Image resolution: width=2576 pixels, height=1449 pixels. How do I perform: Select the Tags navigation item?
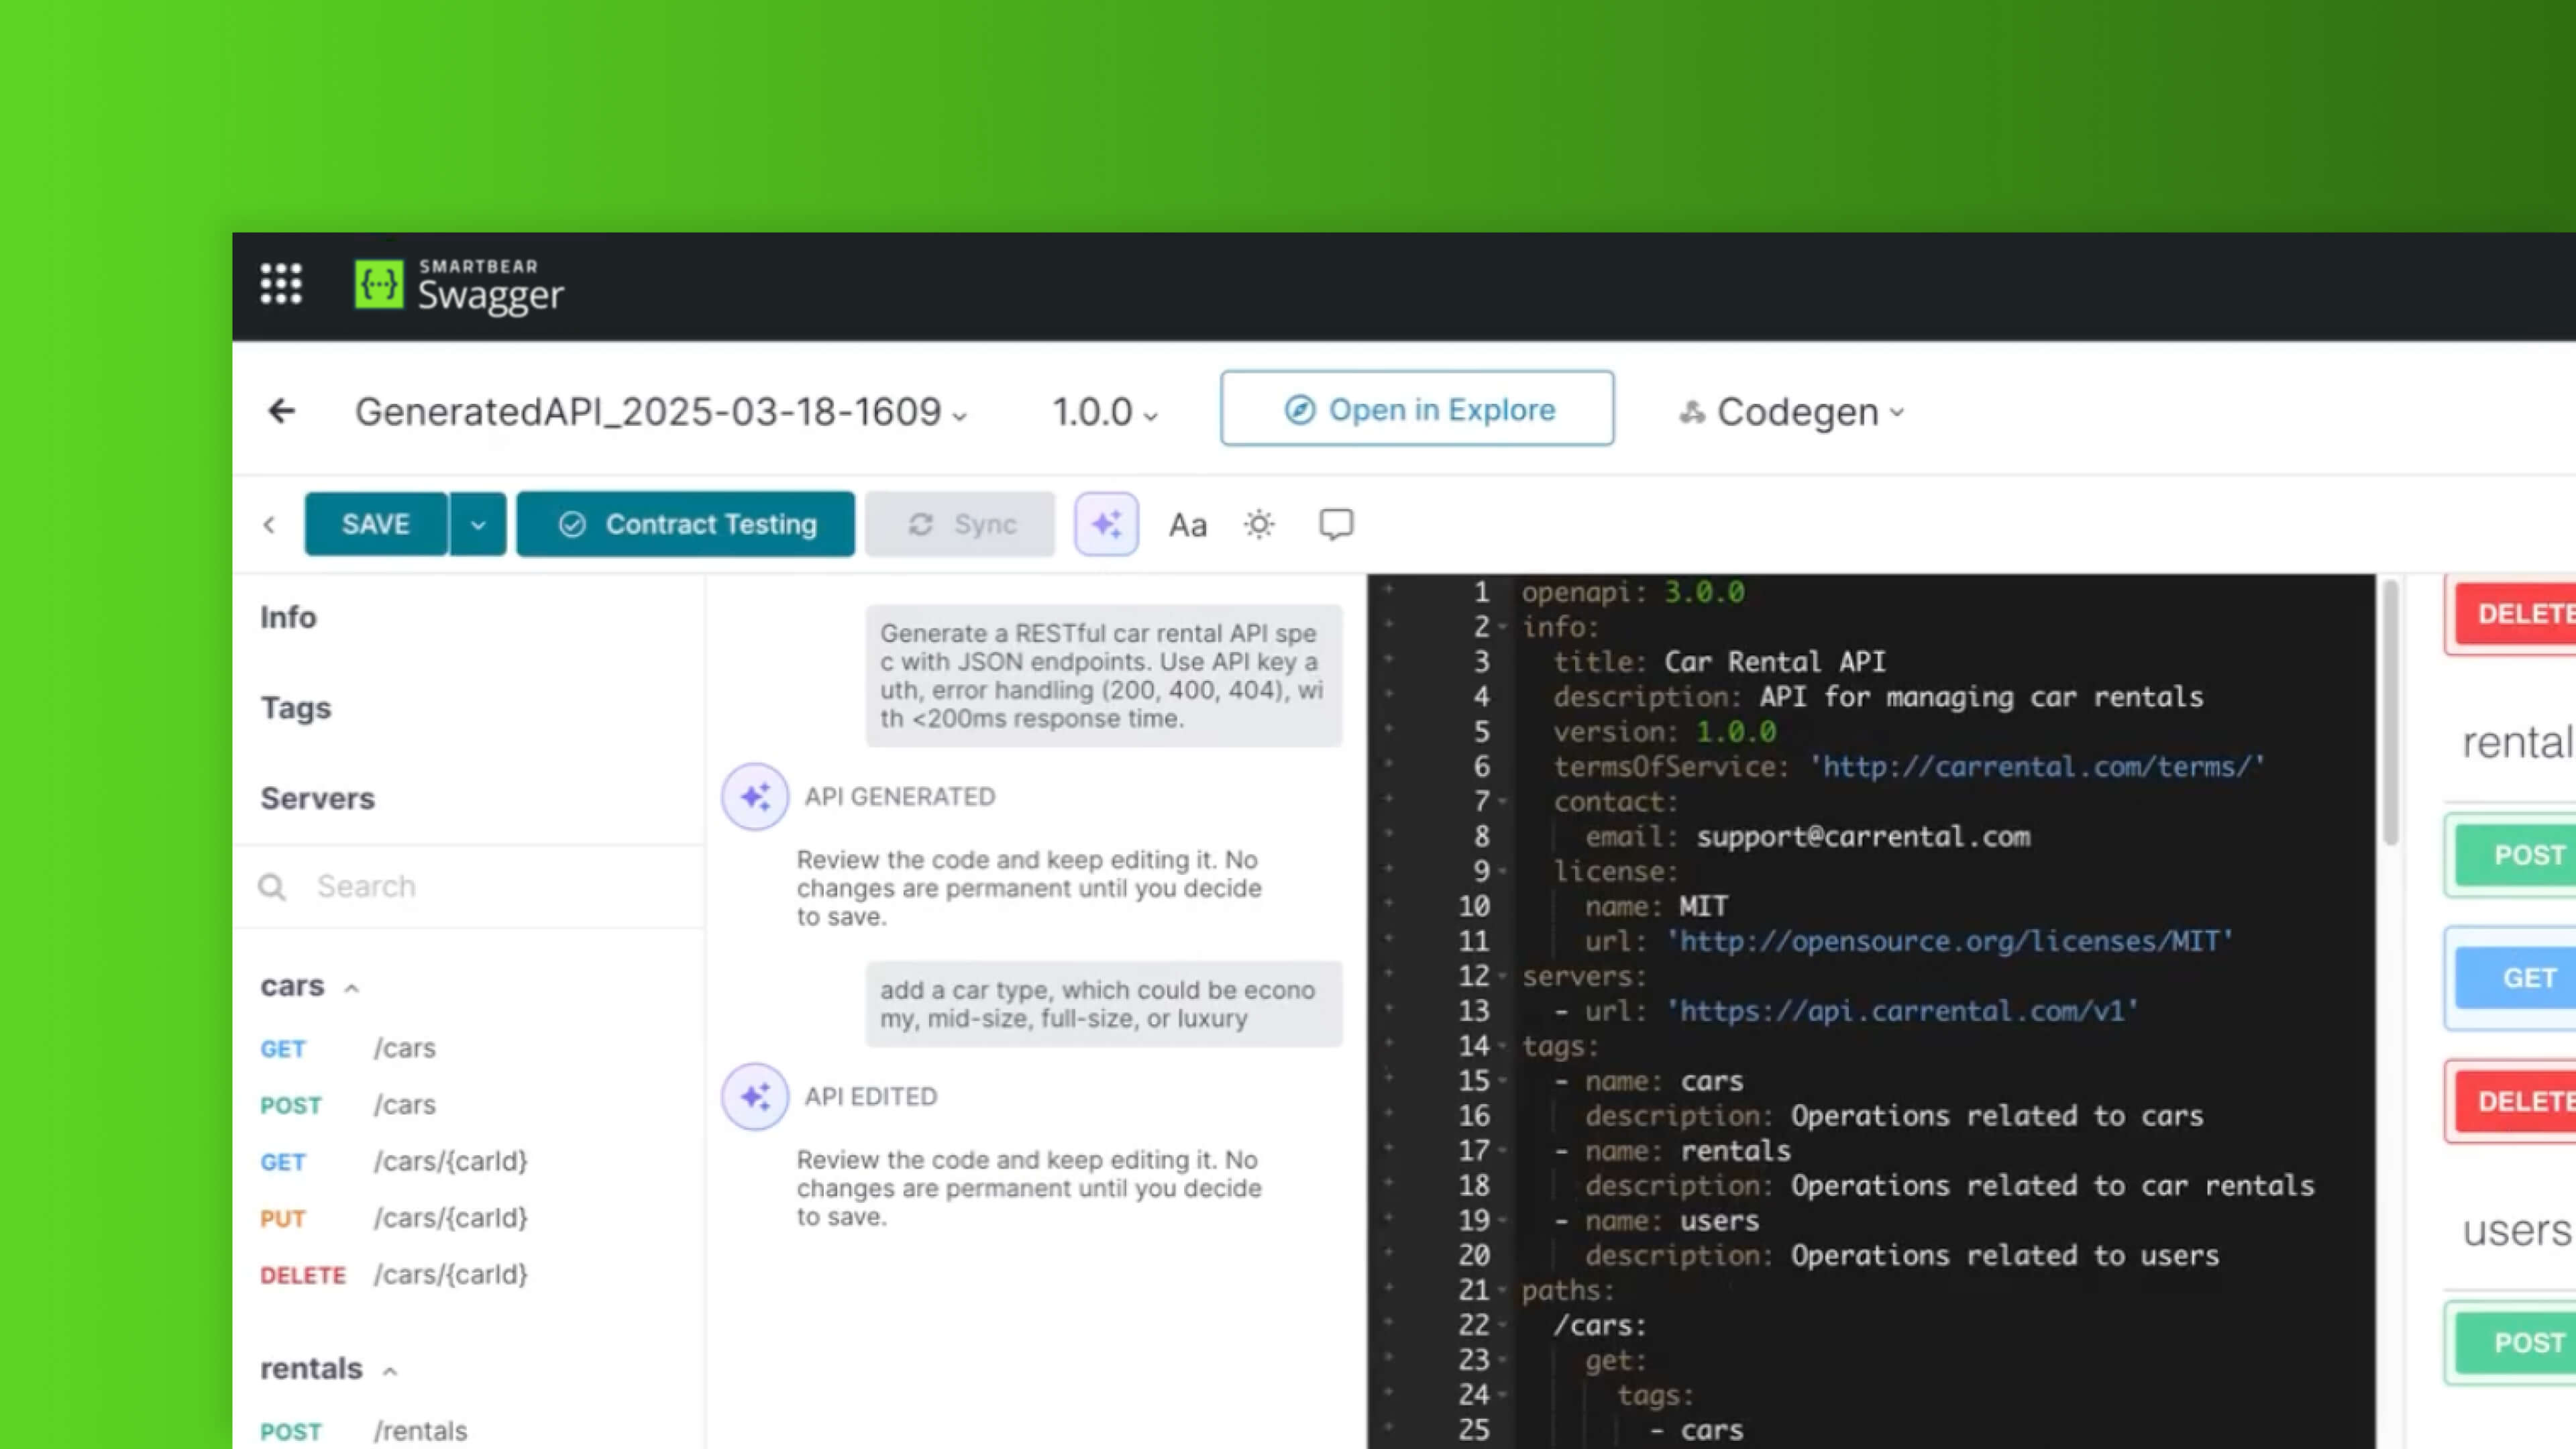pyautogui.click(x=296, y=708)
